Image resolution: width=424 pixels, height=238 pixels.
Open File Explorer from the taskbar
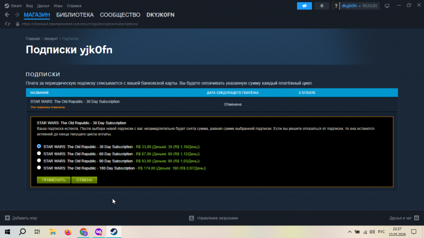[53, 232]
